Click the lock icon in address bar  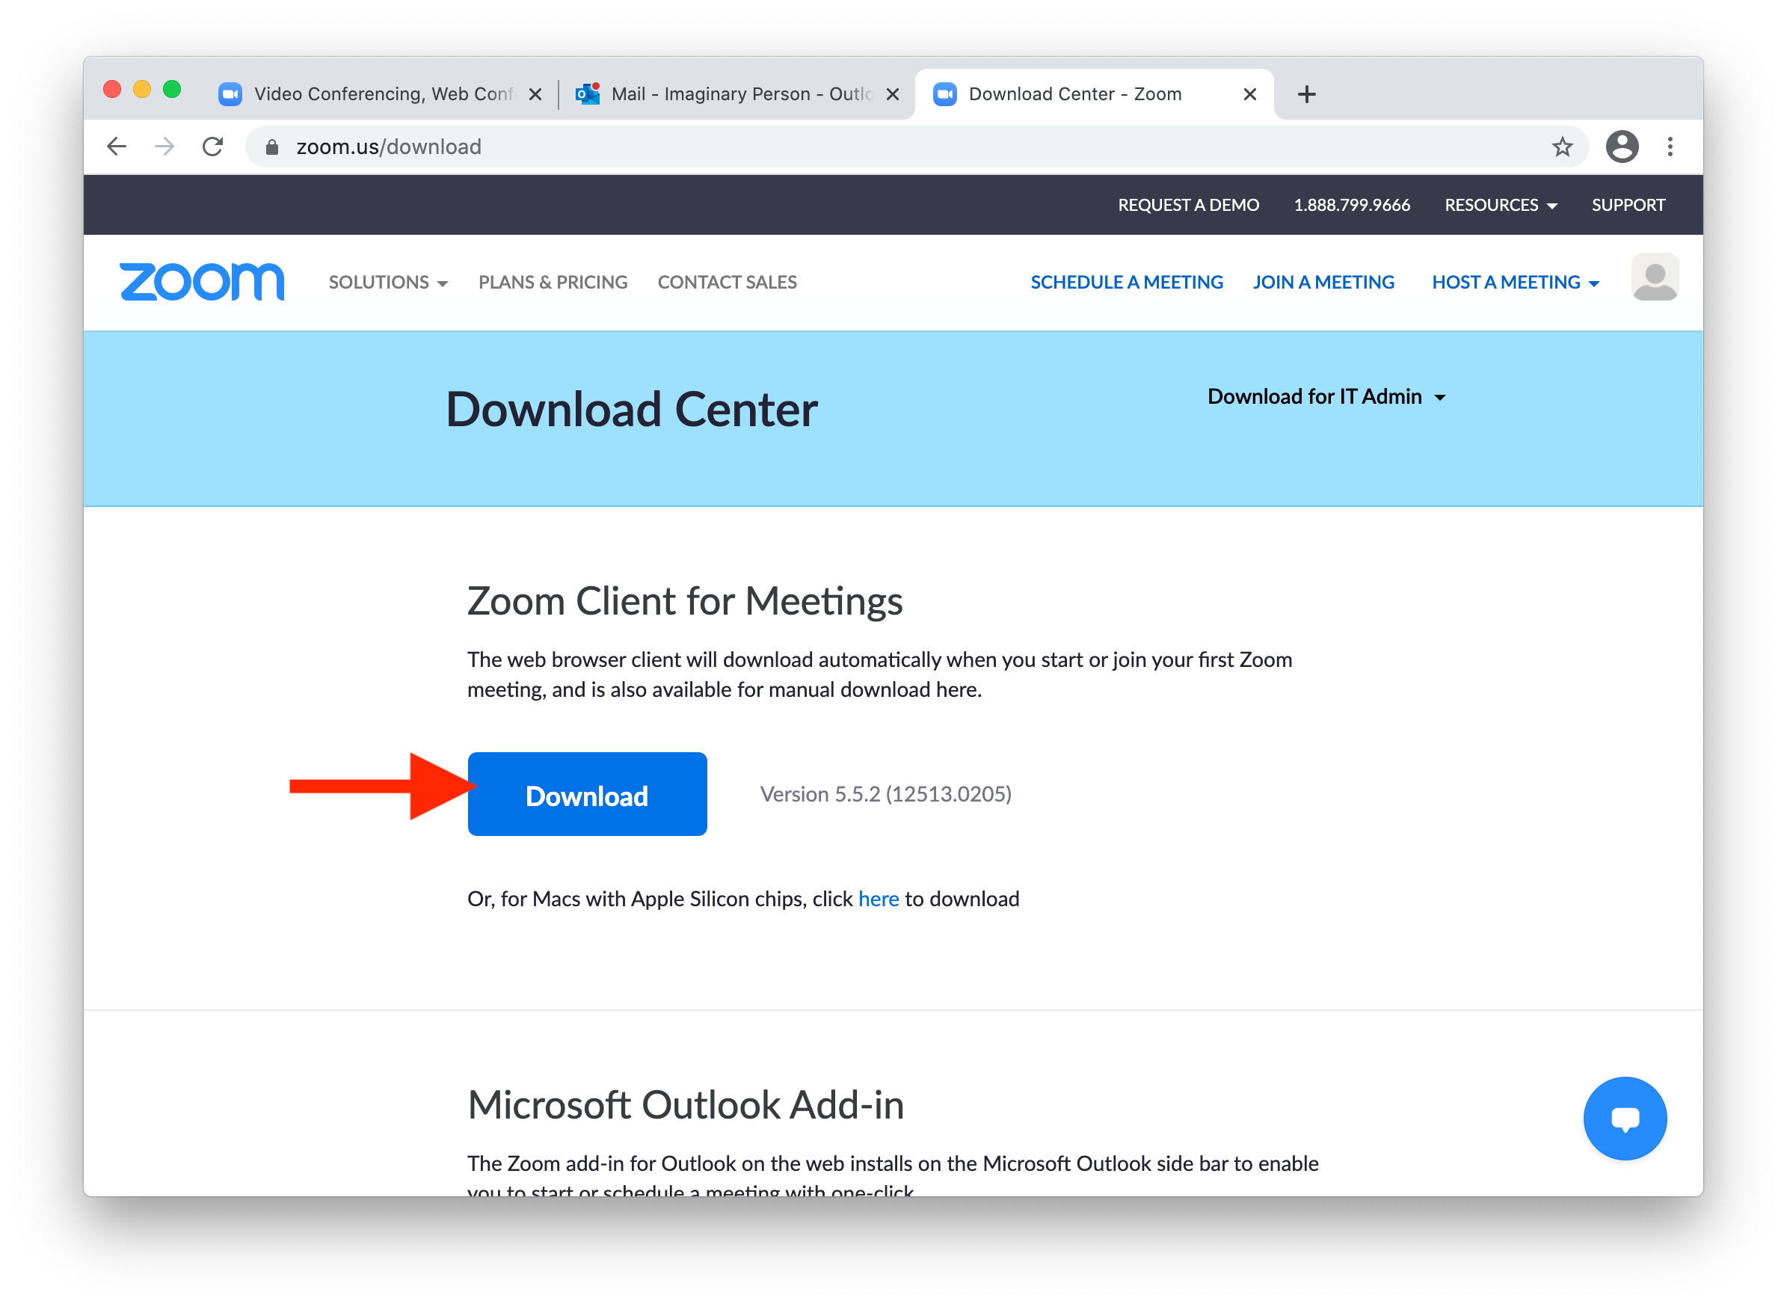(x=272, y=147)
